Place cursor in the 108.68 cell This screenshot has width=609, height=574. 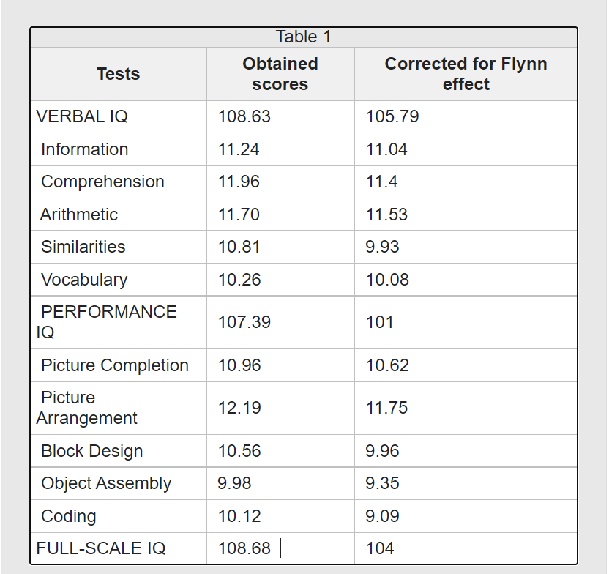[244, 548]
